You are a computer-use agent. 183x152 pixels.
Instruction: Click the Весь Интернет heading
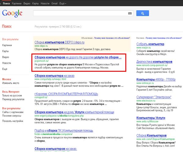tap(11, 92)
